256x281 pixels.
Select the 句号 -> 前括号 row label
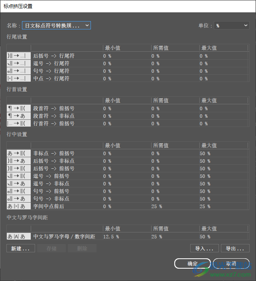[x=51, y=191]
